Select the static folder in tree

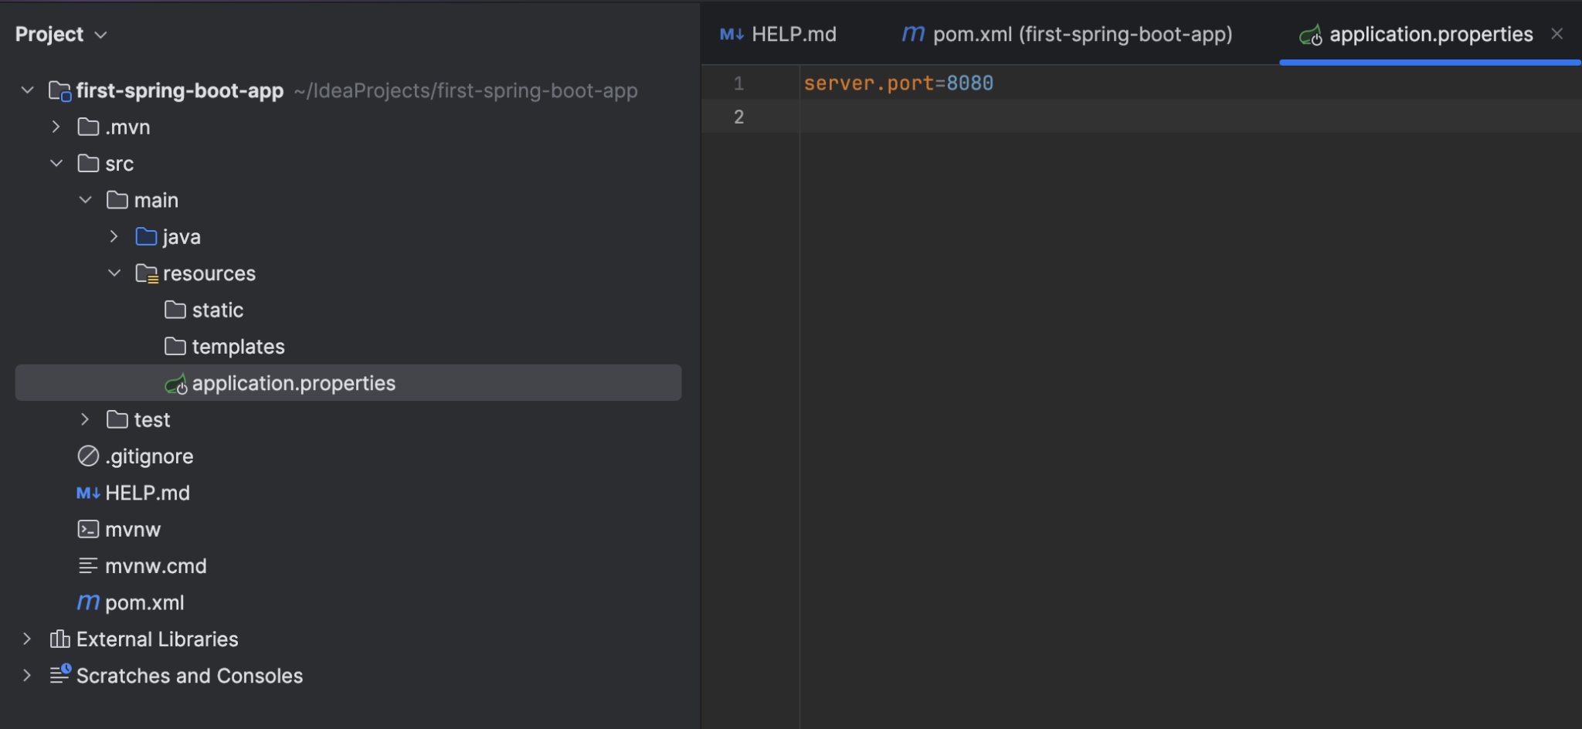click(x=217, y=310)
